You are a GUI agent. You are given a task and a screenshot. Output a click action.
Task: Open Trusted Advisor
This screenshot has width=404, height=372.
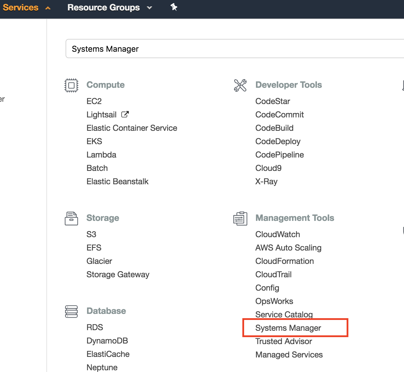click(x=284, y=341)
